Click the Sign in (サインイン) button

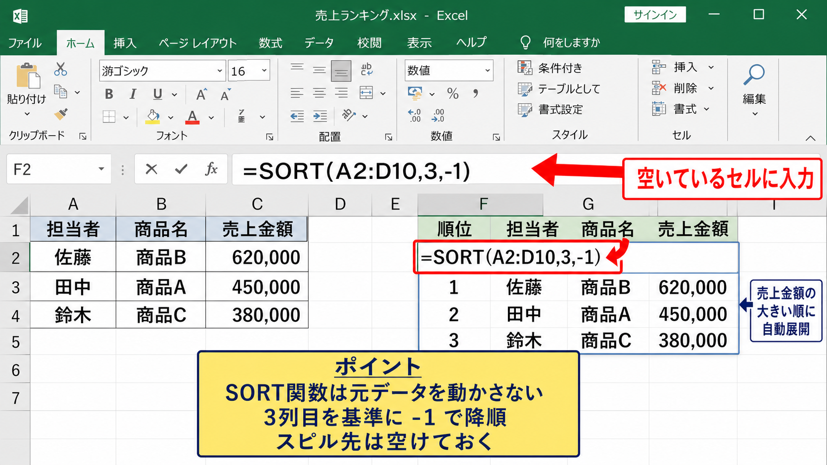[x=655, y=14]
